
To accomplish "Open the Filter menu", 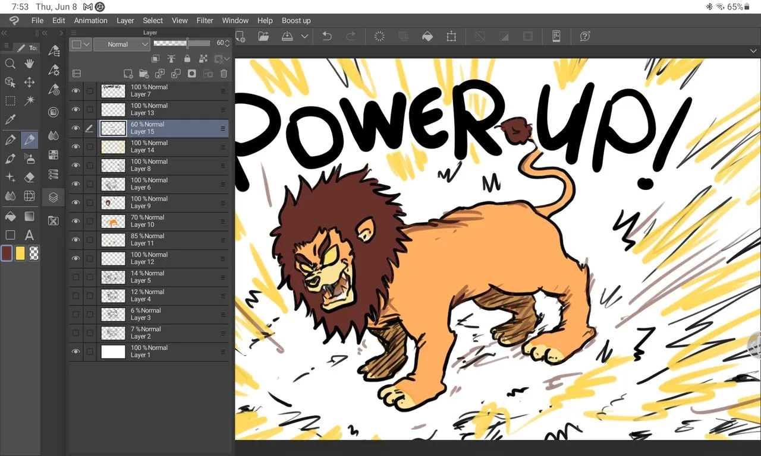I will pyautogui.click(x=205, y=20).
